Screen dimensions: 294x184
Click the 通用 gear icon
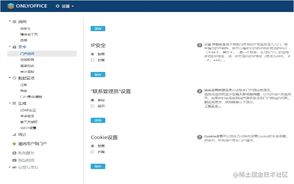14,22
